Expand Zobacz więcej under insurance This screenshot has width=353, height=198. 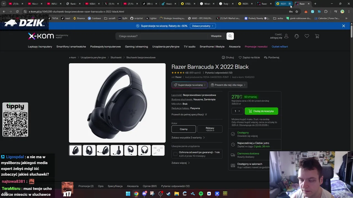[x=181, y=163]
